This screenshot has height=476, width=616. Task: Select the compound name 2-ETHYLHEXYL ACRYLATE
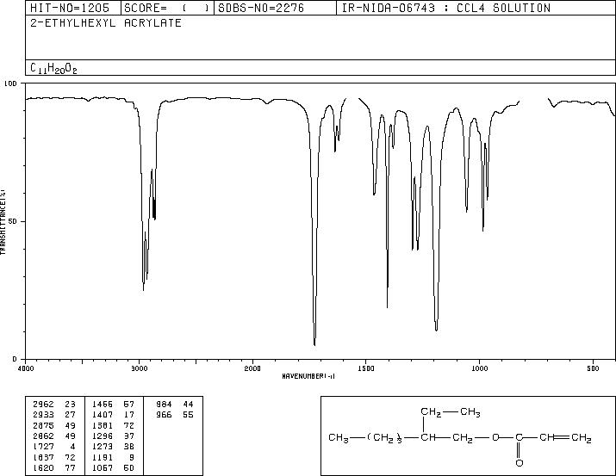click(106, 23)
